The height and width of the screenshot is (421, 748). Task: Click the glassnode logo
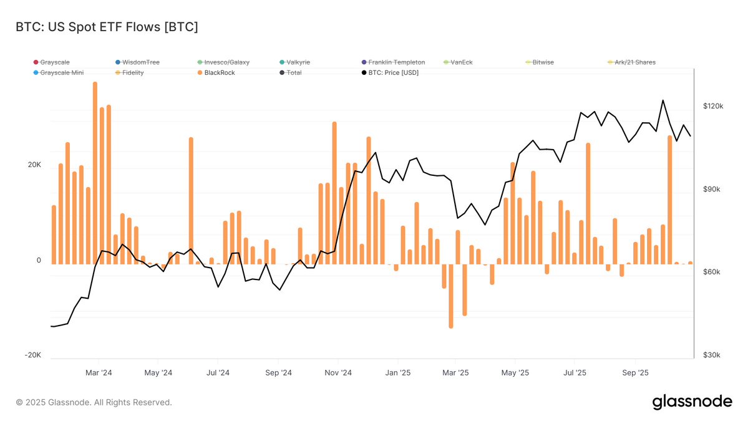point(692,402)
